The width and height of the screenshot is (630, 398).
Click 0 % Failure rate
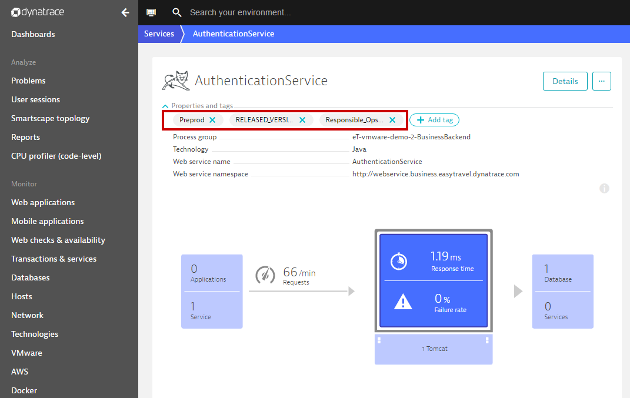[450, 303]
